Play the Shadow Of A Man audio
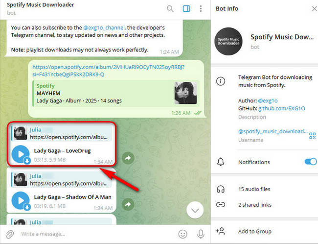Viewport: 318px width, 244px height. point(20,200)
